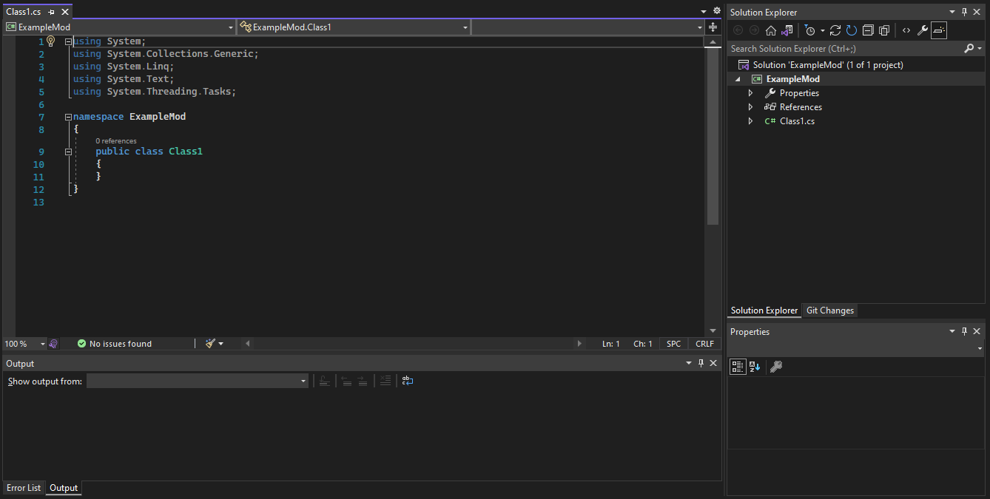Click the search magnifier icon in Solution Explorer
This screenshot has width=990, height=499.
[969, 48]
